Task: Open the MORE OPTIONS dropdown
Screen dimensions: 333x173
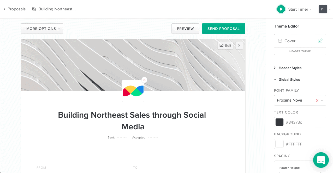Action: coord(42,29)
